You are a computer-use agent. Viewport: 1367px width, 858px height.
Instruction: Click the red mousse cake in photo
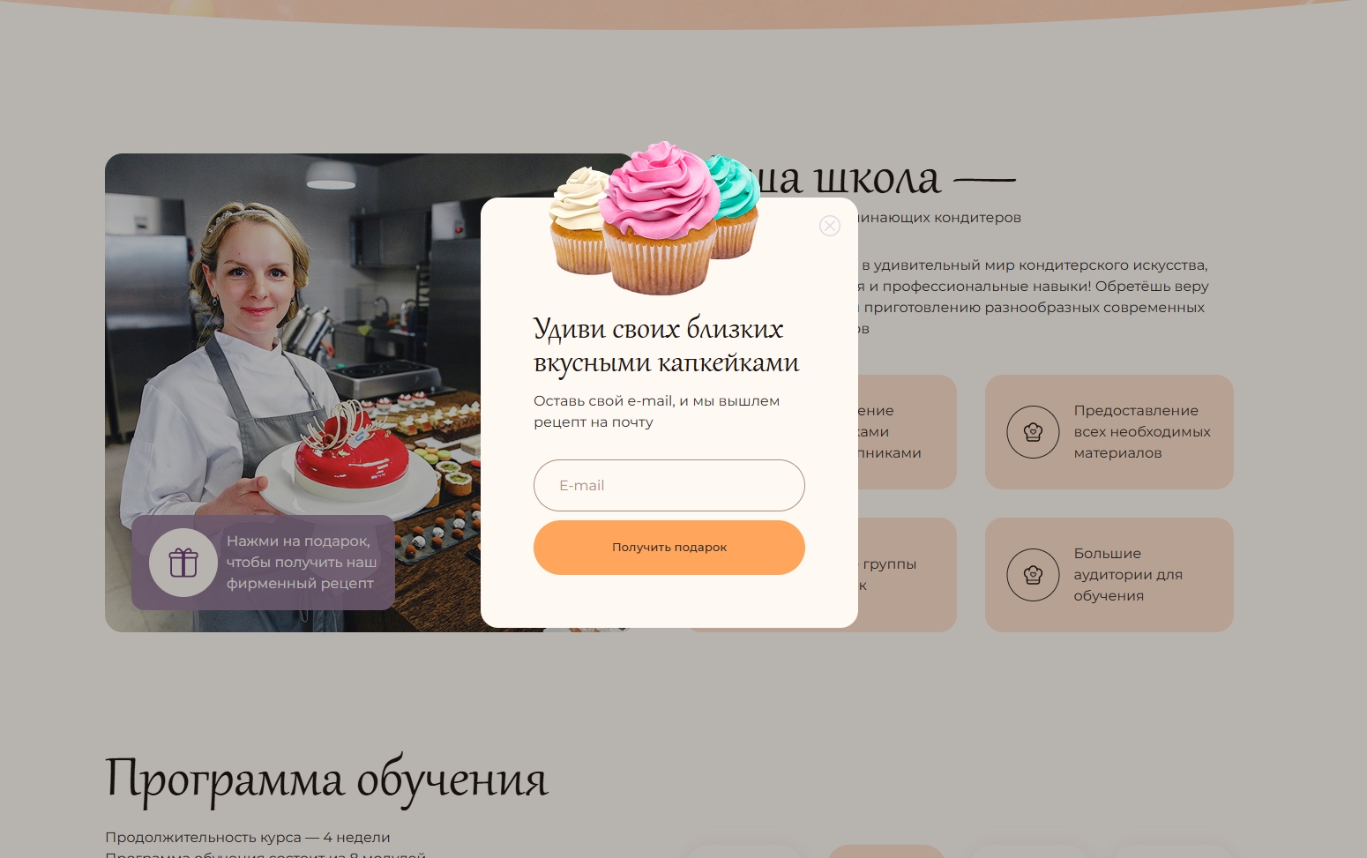click(x=351, y=452)
